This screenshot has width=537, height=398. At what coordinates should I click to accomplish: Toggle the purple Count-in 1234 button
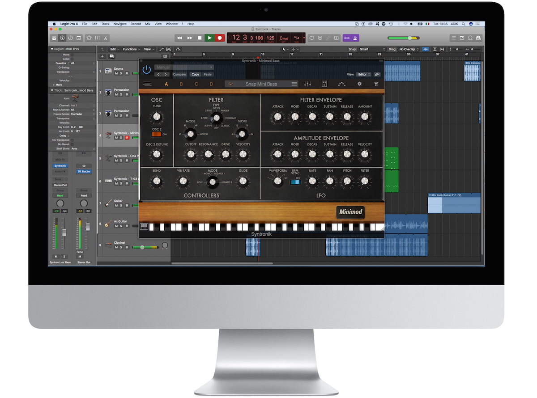click(346, 38)
